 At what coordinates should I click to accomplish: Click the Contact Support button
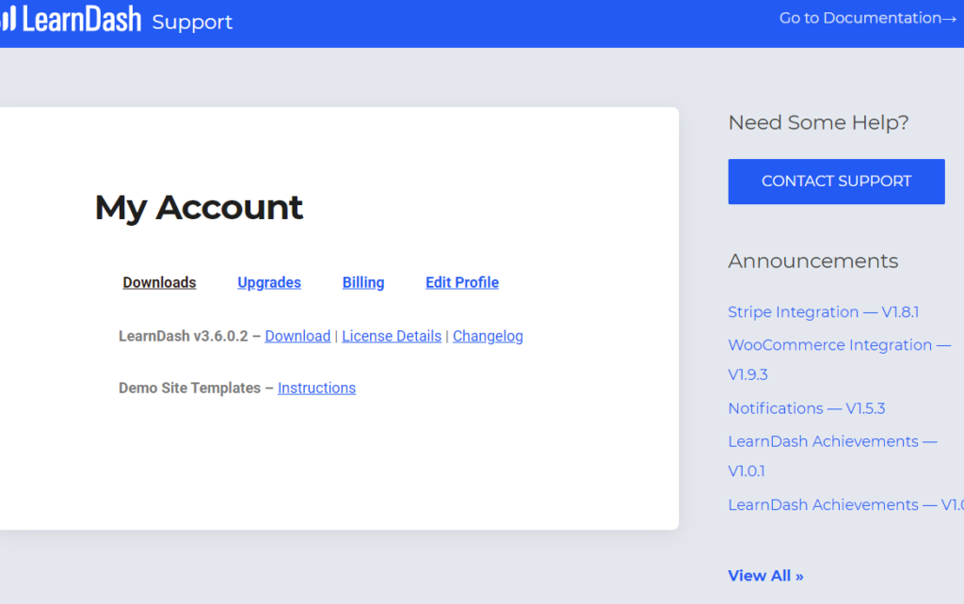[836, 182]
